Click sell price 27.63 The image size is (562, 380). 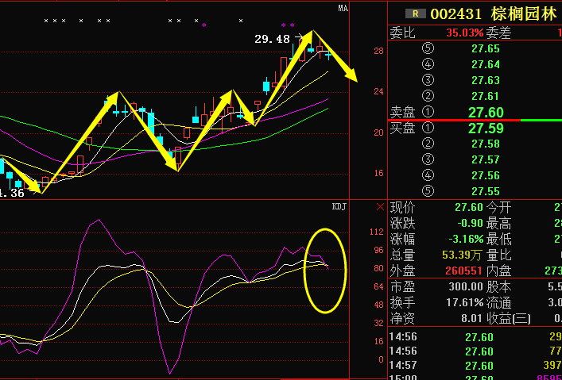pos(486,80)
